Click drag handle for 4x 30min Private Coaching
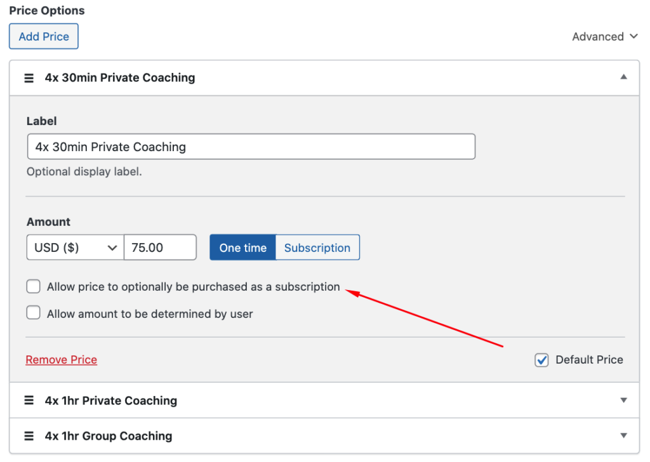The height and width of the screenshot is (462, 650). pyautogui.click(x=29, y=78)
